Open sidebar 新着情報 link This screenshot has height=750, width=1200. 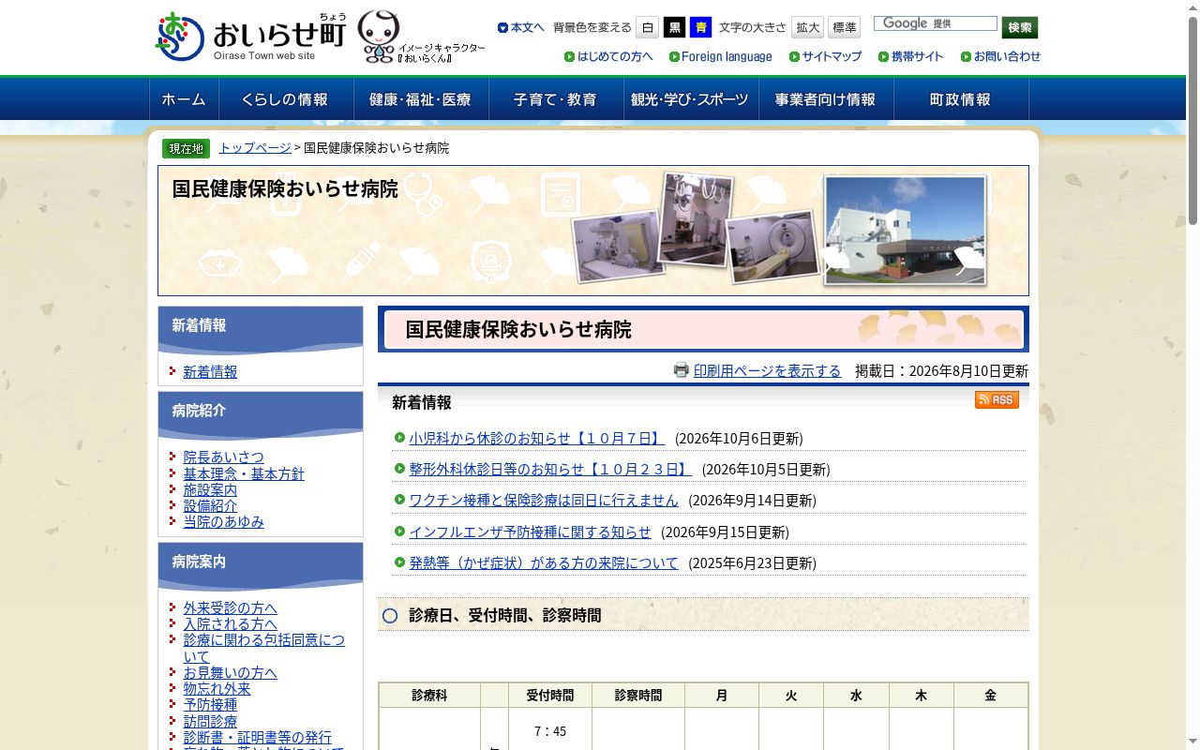210,372
